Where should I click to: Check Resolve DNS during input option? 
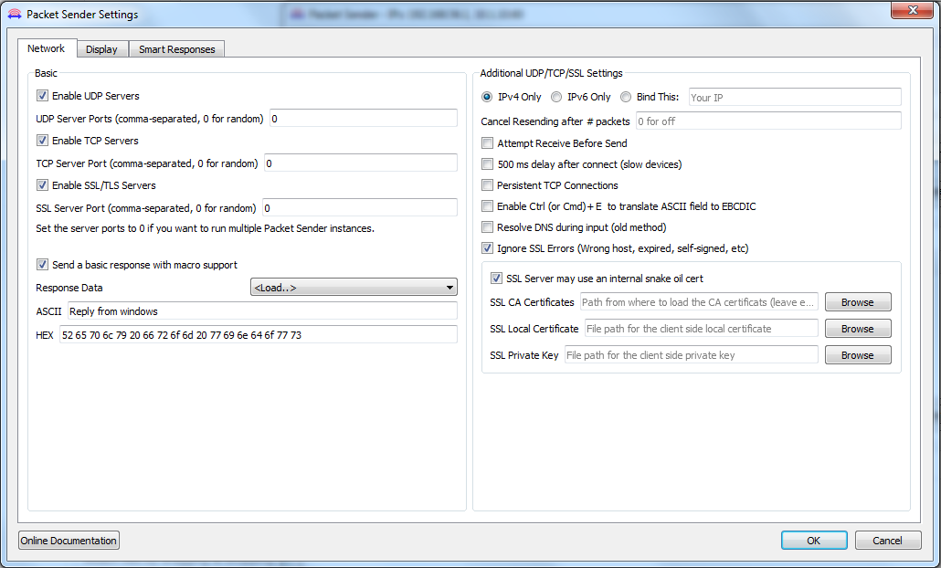pos(488,226)
